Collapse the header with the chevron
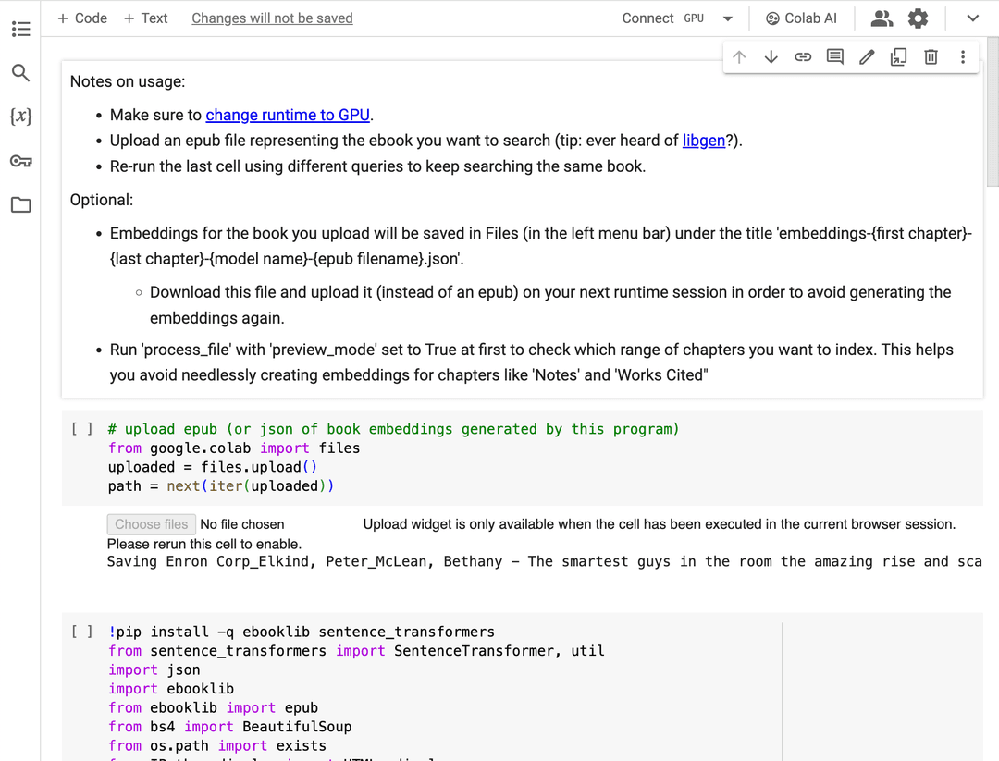The image size is (999, 761). (x=972, y=18)
